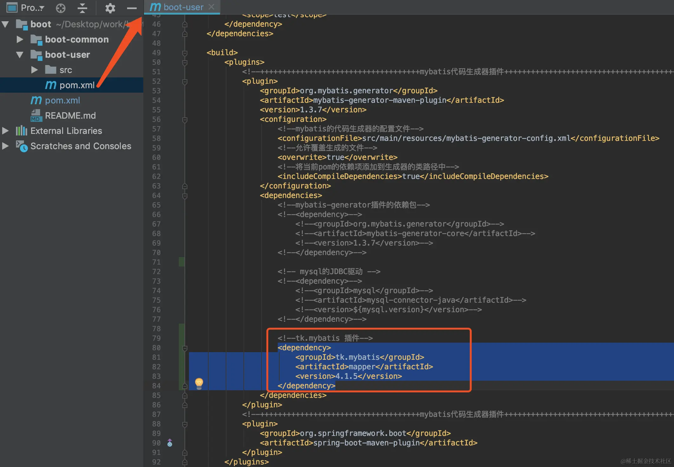Click the Maven icon of the selected pom.xml
Viewport: 674px width, 467px height.
[x=50, y=85]
